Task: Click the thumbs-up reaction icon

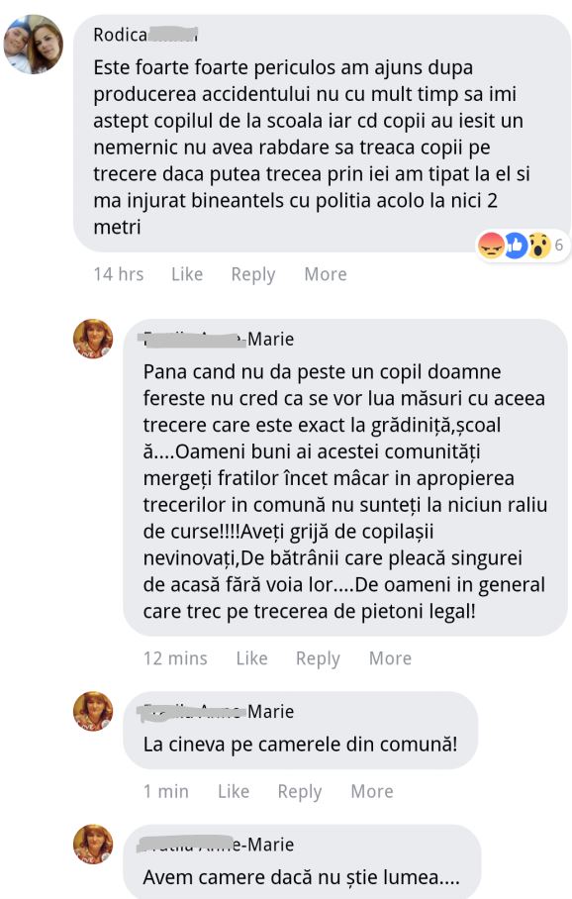Action: pos(516,246)
